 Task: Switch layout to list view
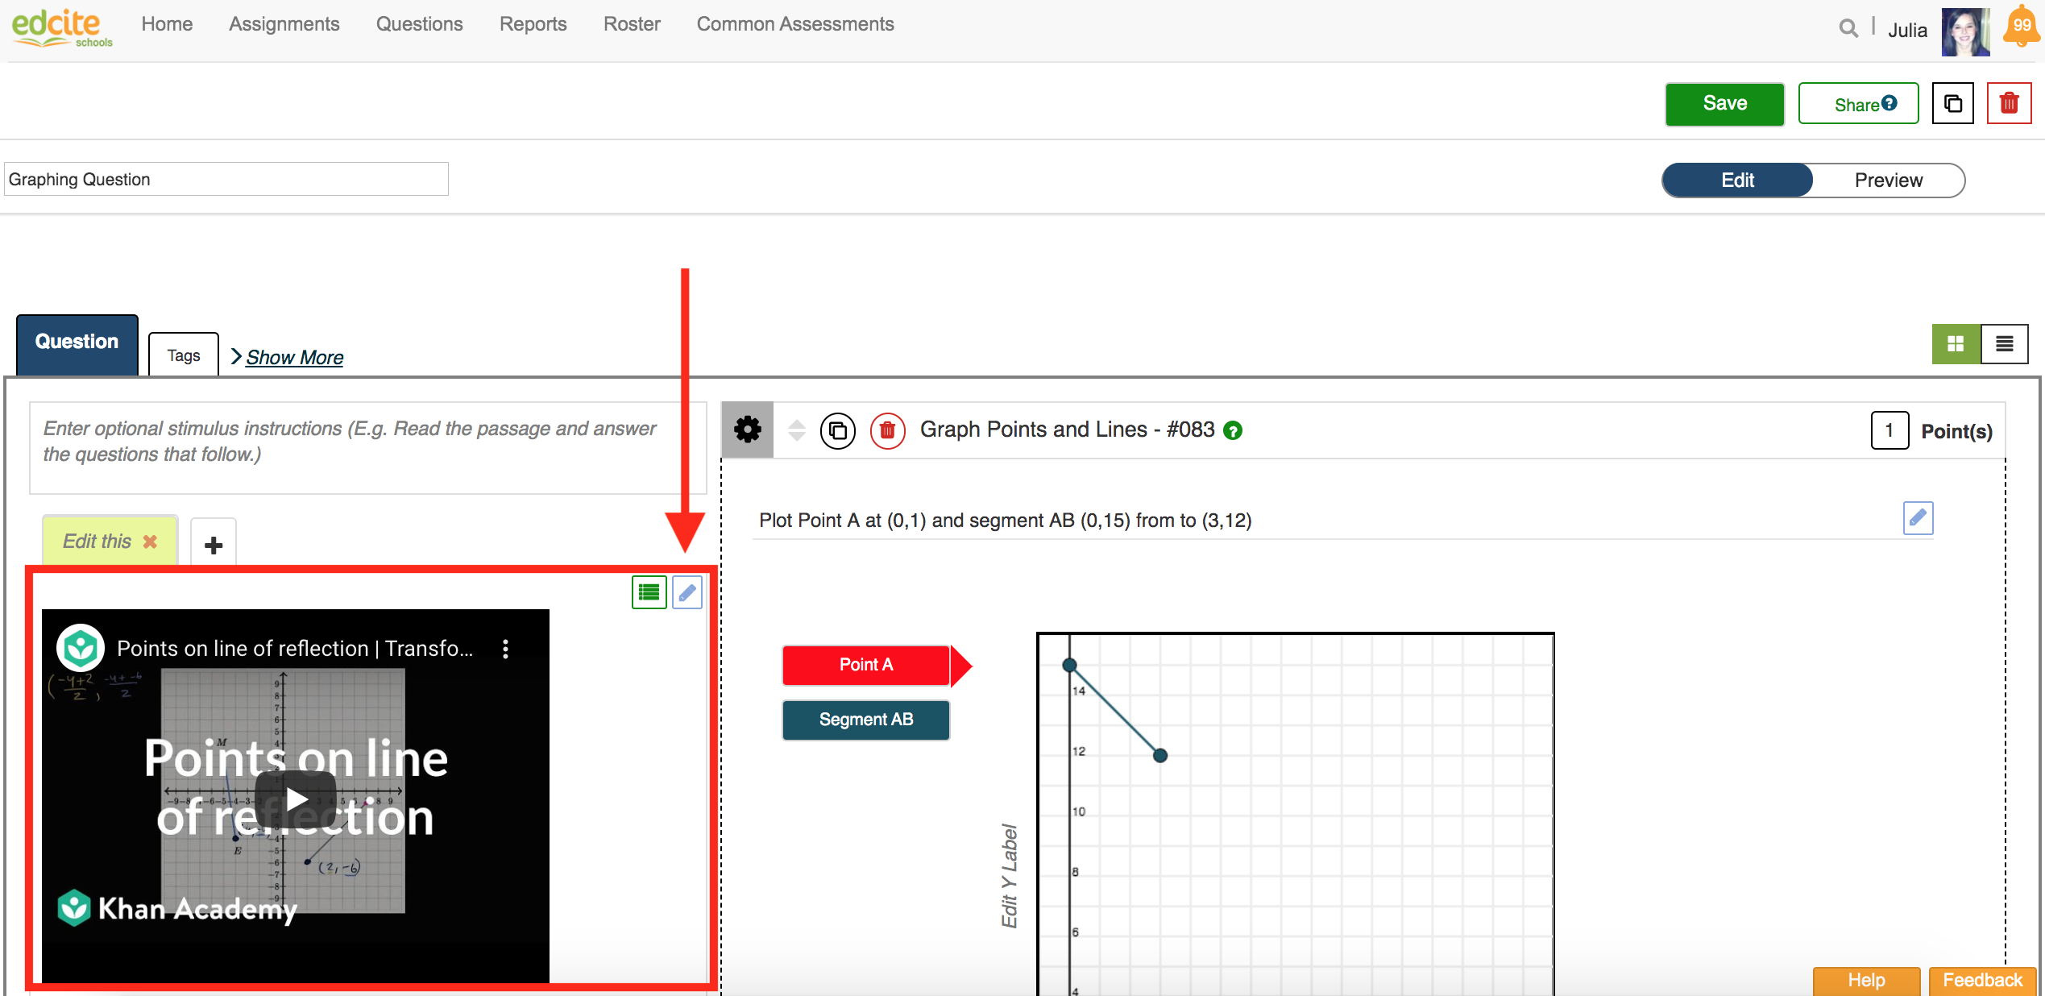[x=2006, y=343]
